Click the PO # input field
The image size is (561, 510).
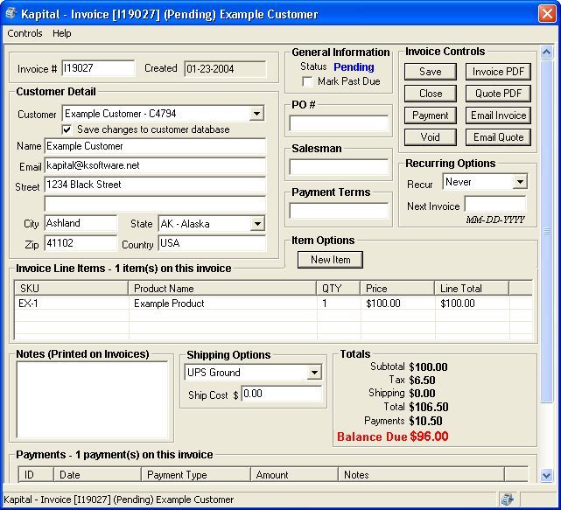coord(339,123)
